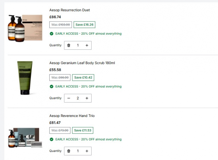Decrease Geranium Leaf Body Scrub quantity with minus
Image resolution: width=218 pixels, height=160 pixels.
click(x=69, y=98)
